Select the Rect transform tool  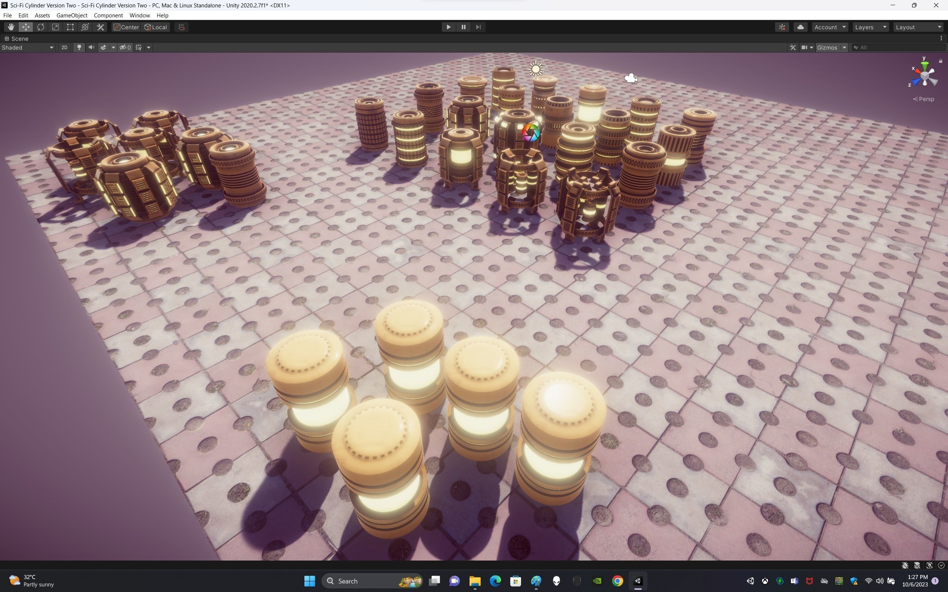click(x=70, y=27)
